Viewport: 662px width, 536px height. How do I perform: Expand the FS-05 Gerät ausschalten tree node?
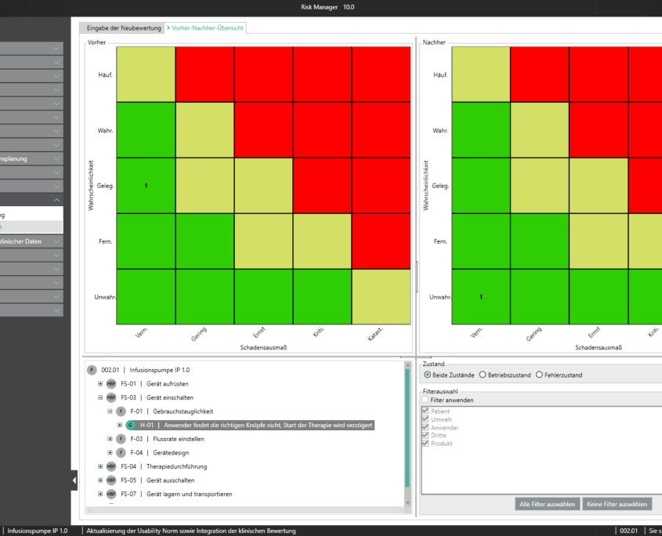(100, 480)
